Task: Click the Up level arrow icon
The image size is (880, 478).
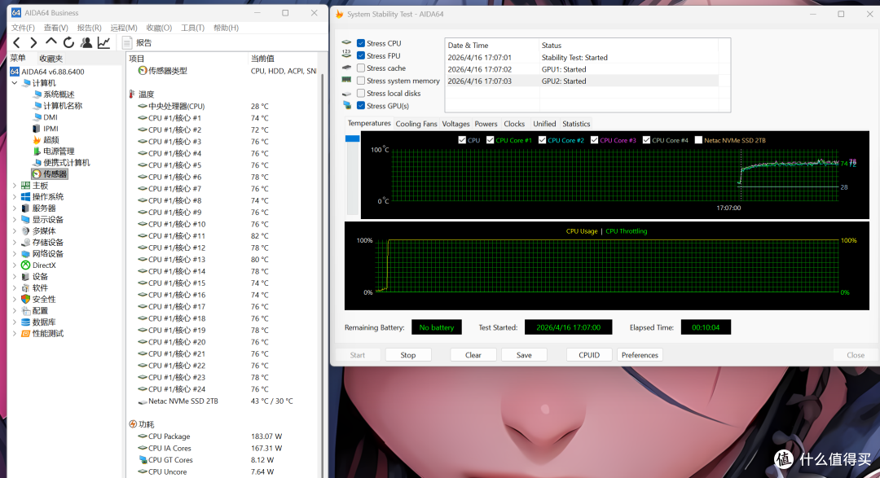Action: 51,42
